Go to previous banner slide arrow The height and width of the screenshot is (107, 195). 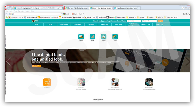(x=8, y=61)
